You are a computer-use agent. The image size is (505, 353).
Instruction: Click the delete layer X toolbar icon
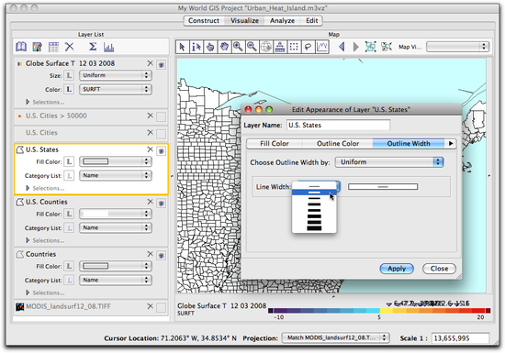pos(69,47)
